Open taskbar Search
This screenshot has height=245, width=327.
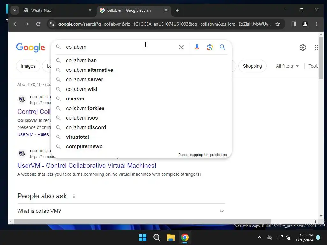click(156, 237)
